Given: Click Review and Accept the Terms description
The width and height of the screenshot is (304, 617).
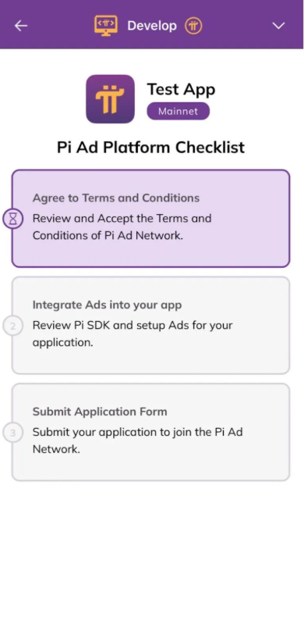Looking at the screenshot, I should [x=122, y=226].
